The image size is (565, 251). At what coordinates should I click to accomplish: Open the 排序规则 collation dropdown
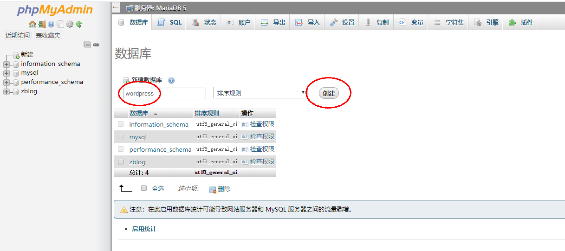(259, 93)
